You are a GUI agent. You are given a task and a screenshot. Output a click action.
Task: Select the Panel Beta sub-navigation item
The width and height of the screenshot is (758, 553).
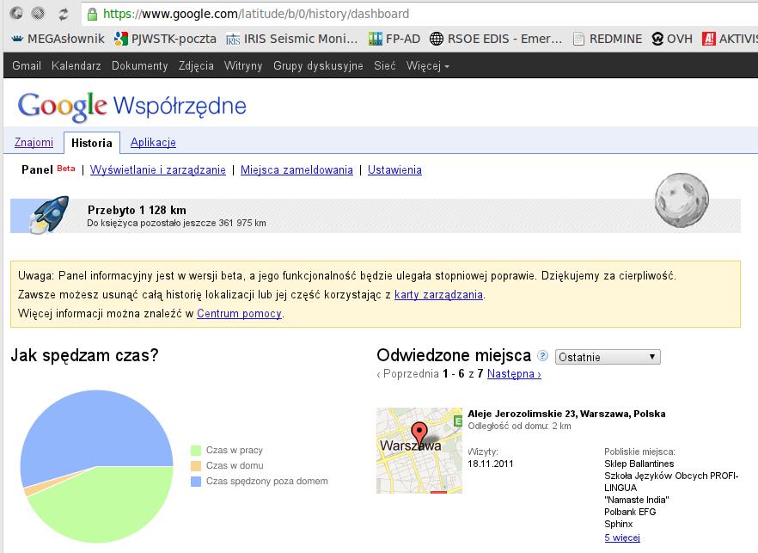[x=48, y=169]
